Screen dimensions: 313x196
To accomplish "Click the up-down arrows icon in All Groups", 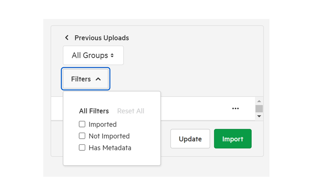I will coord(112,55).
